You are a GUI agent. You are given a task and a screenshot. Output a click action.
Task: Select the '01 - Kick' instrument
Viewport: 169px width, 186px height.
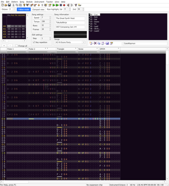(94, 17)
